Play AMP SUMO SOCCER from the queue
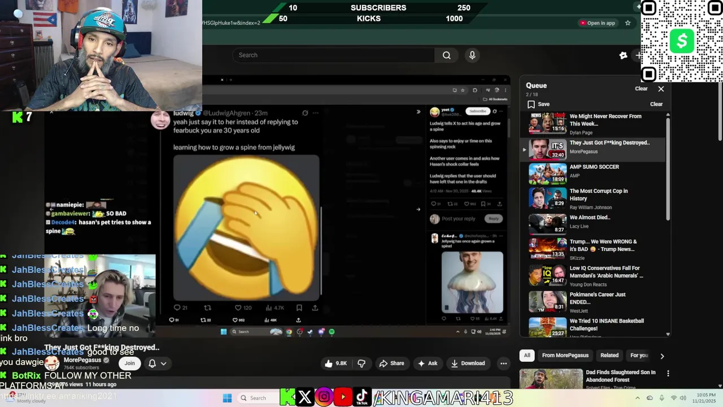Screen dimensions: 723x407 pos(593,174)
